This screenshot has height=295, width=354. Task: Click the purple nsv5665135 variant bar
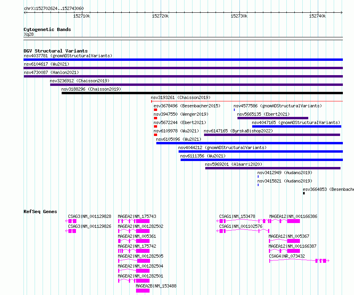pyautogui.click(x=273, y=118)
